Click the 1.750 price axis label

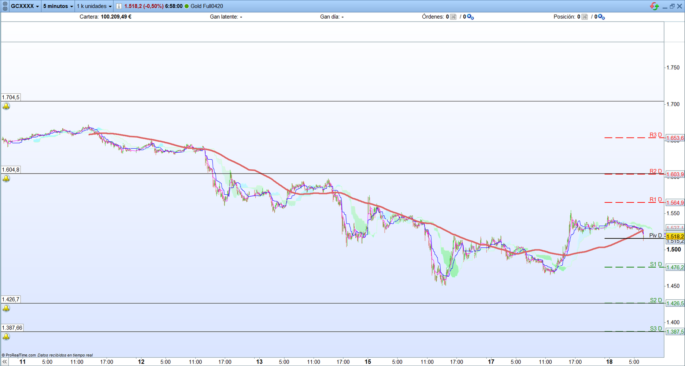673,68
